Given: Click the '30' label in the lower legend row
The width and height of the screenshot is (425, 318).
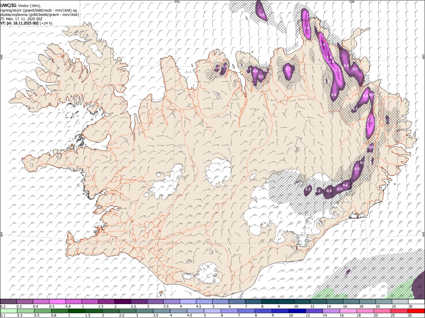Looking at the screenshot, I should click(410, 315).
